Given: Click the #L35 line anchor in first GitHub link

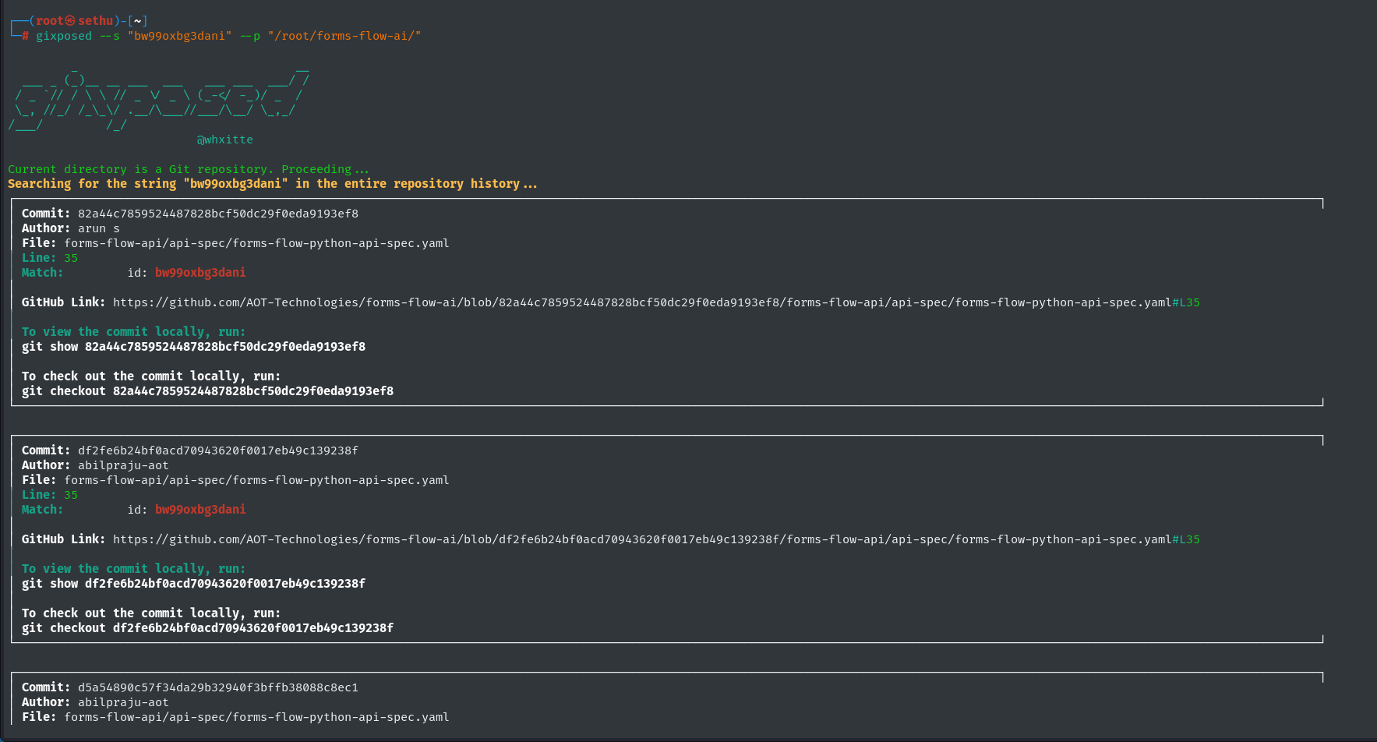Looking at the screenshot, I should point(1185,302).
